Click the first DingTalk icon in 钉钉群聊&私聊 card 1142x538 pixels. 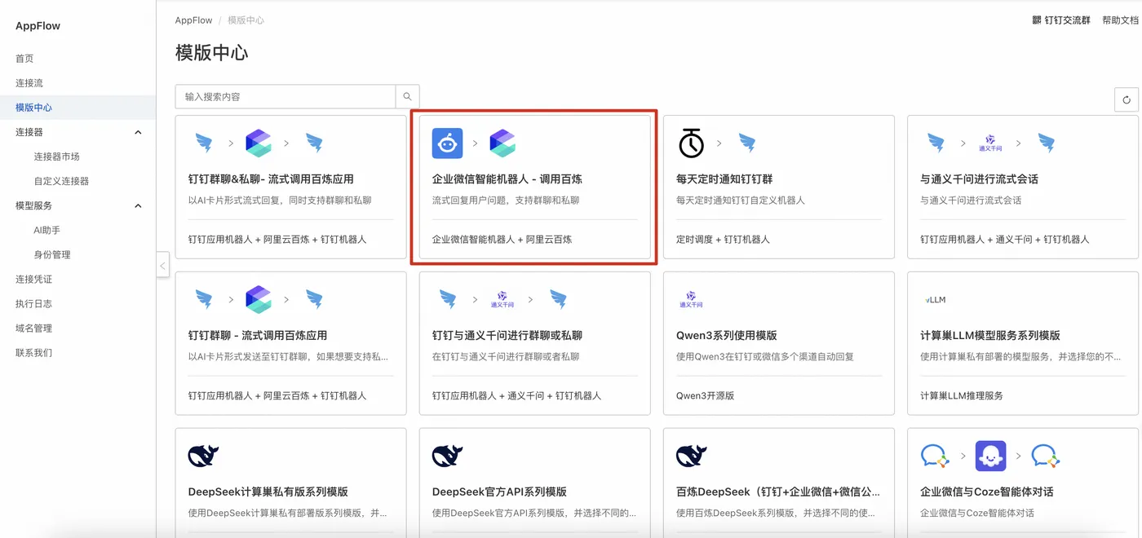pos(204,143)
